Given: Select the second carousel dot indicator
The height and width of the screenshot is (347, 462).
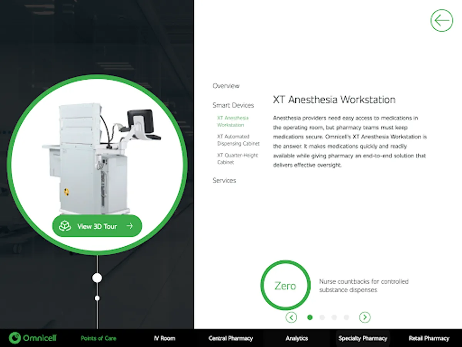Looking at the screenshot, I should tap(322, 317).
